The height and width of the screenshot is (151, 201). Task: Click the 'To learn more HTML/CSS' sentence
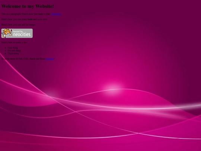coord(28,59)
